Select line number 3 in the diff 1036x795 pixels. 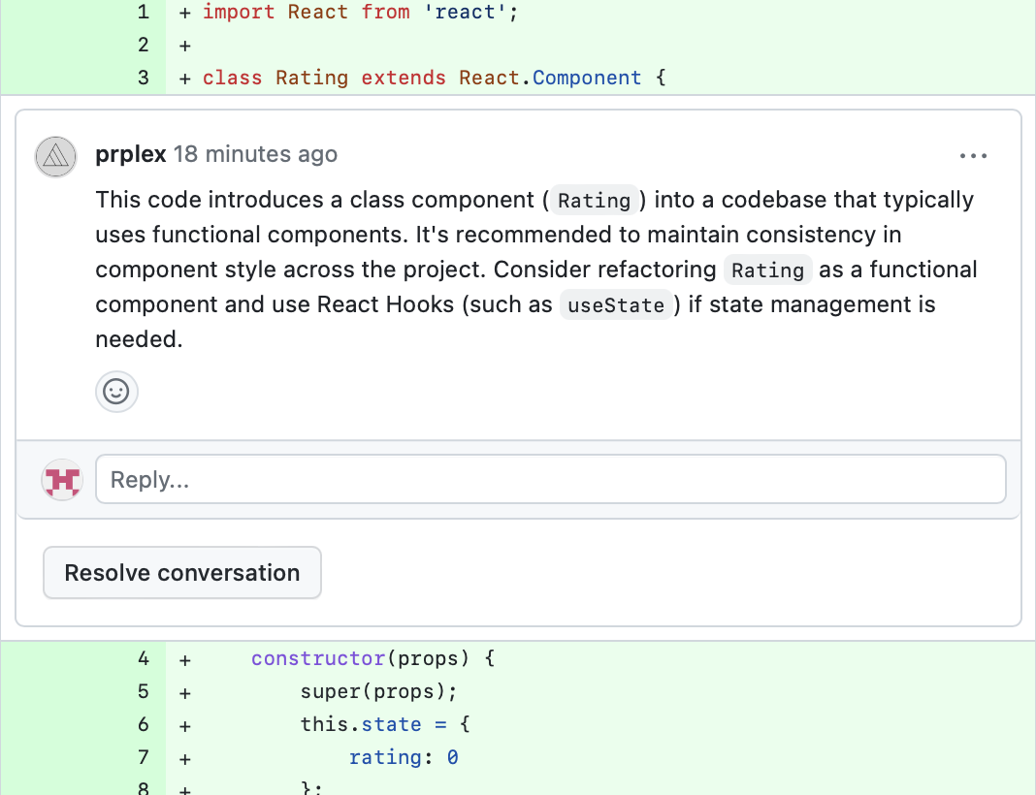point(144,78)
